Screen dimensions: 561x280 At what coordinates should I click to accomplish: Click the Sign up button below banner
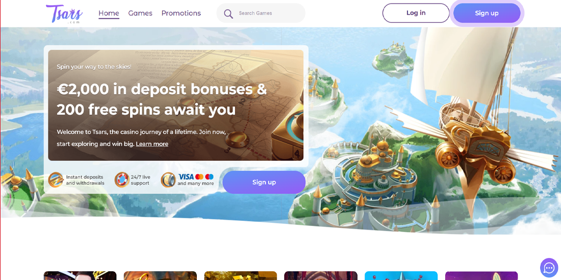click(x=264, y=182)
